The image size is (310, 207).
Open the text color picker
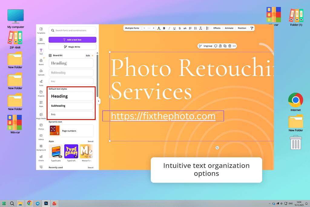pos(159,28)
